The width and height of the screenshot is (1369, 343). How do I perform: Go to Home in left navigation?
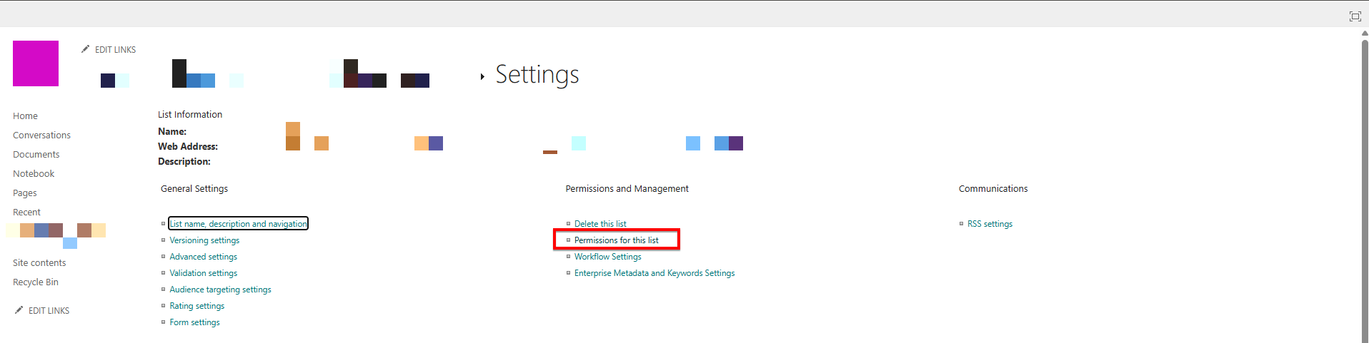click(x=25, y=116)
